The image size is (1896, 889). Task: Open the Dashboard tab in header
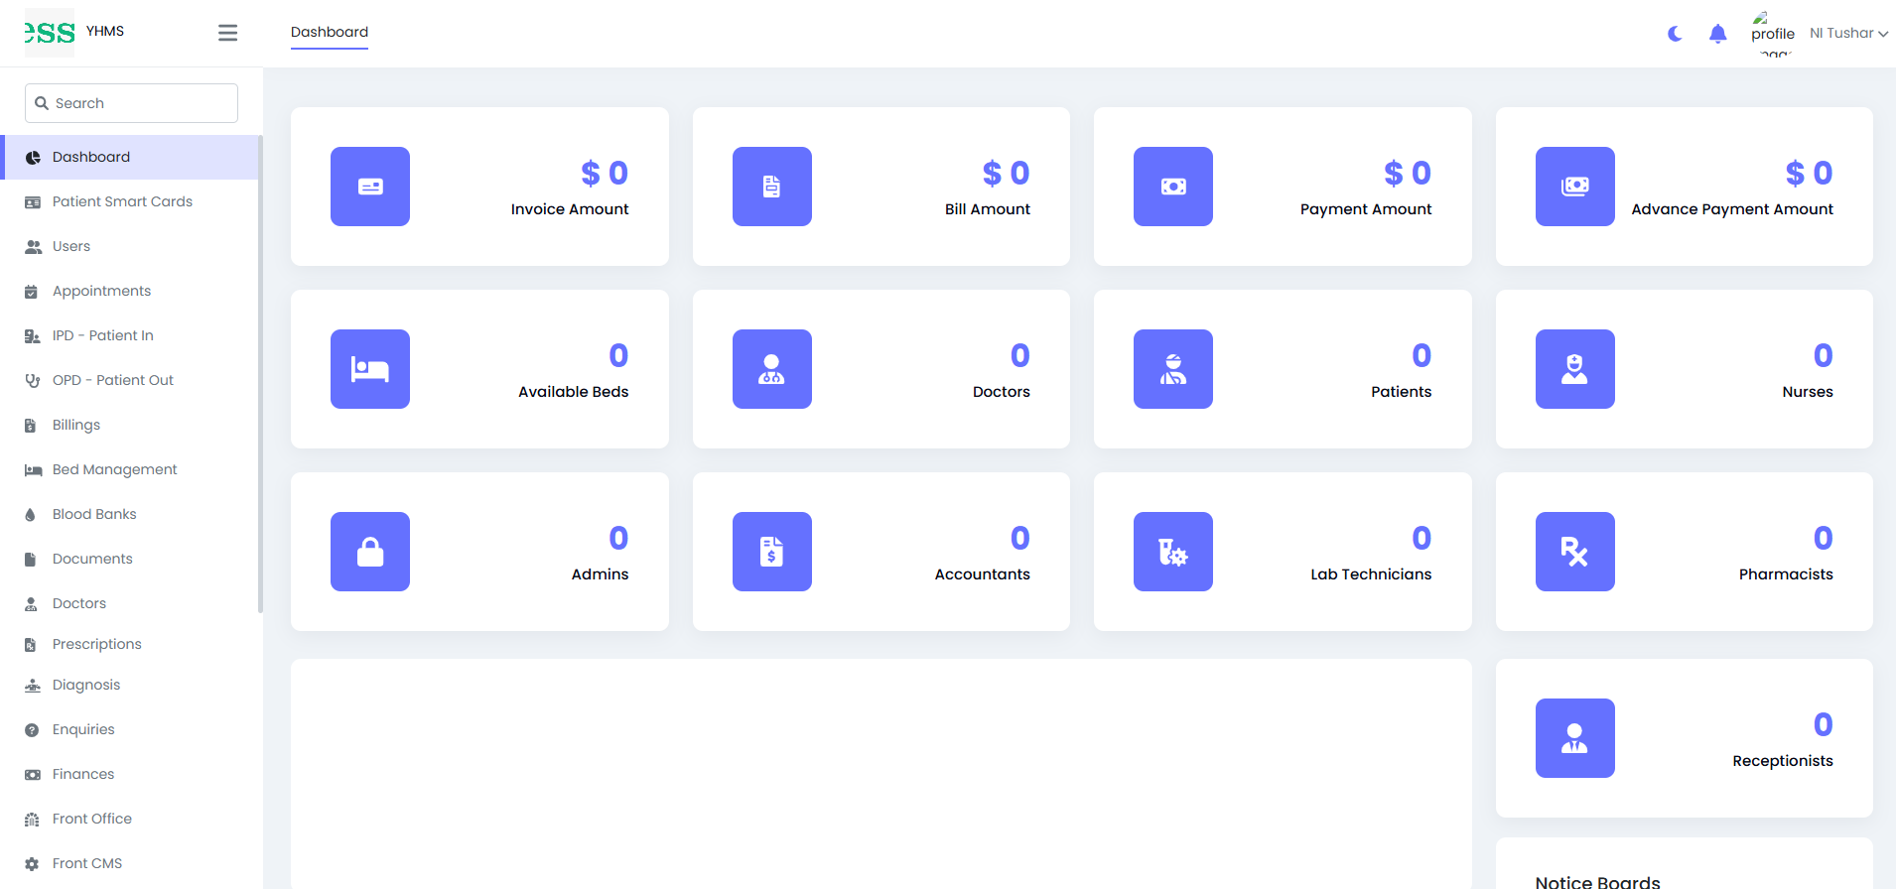click(329, 32)
